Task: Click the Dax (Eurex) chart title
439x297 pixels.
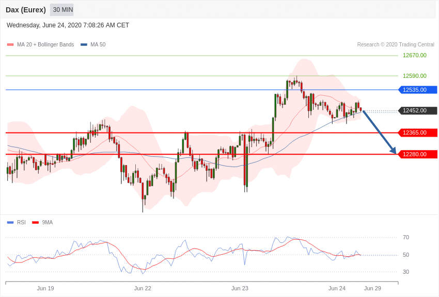Action: pyautogui.click(x=26, y=10)
